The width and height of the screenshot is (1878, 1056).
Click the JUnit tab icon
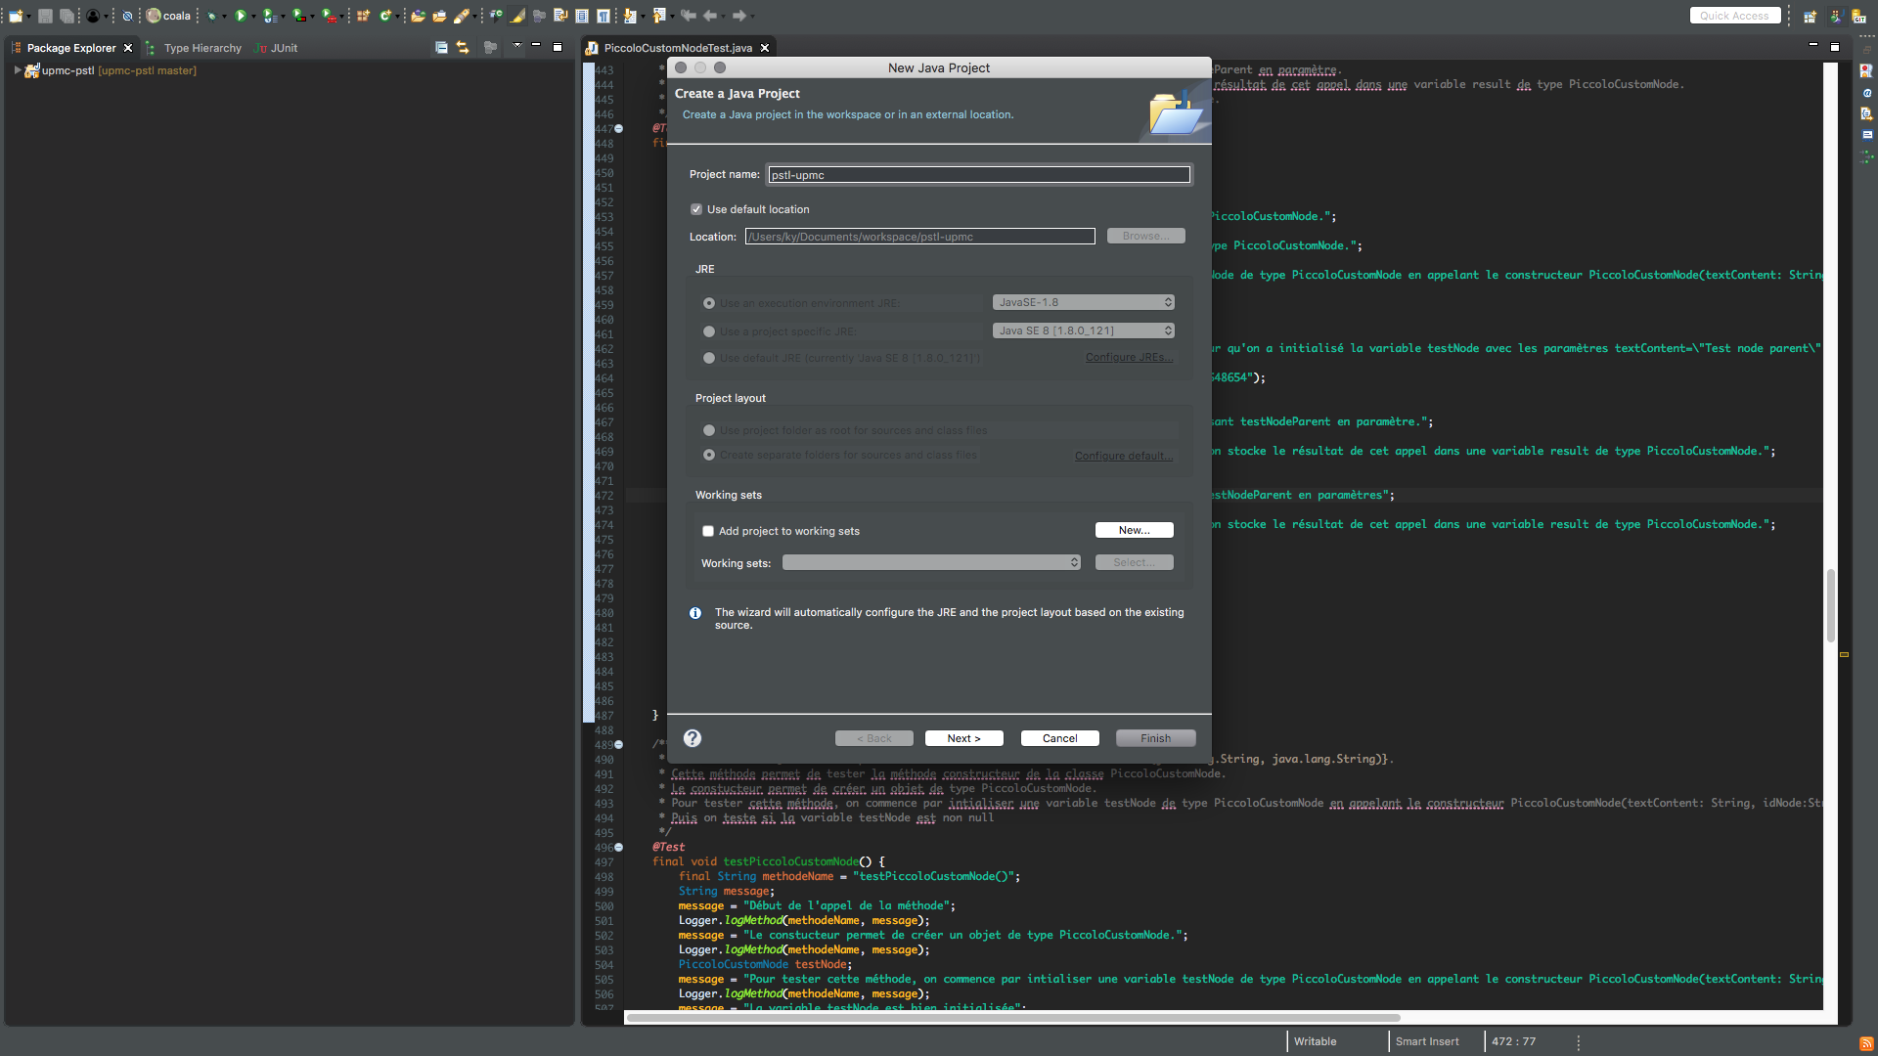pyautogui.click(x=259, y=48)
